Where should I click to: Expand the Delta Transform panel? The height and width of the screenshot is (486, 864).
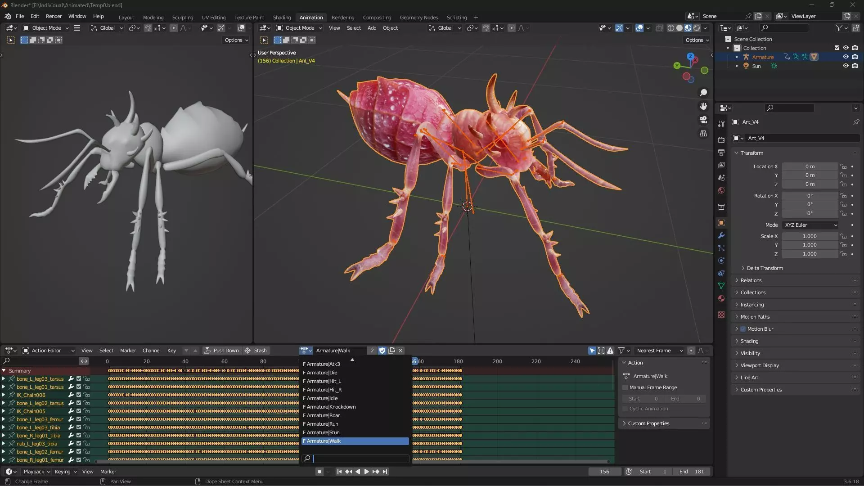(x=764, y=268)
